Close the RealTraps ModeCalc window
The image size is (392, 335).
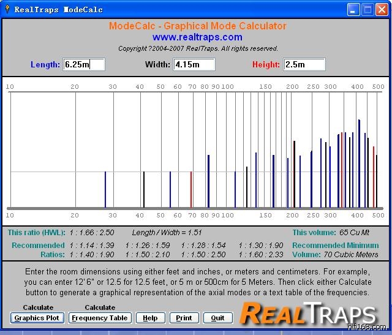click(x=382, y=9)
